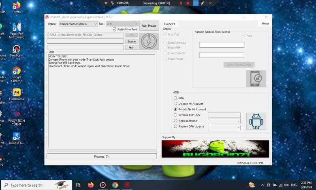
Task: Click the Auth Bypass button
Action: click(149, 26)
